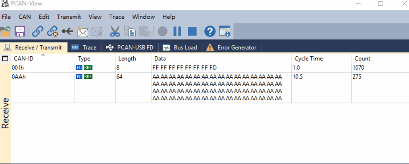Switch to the Bus Load tab

[180, 48]
